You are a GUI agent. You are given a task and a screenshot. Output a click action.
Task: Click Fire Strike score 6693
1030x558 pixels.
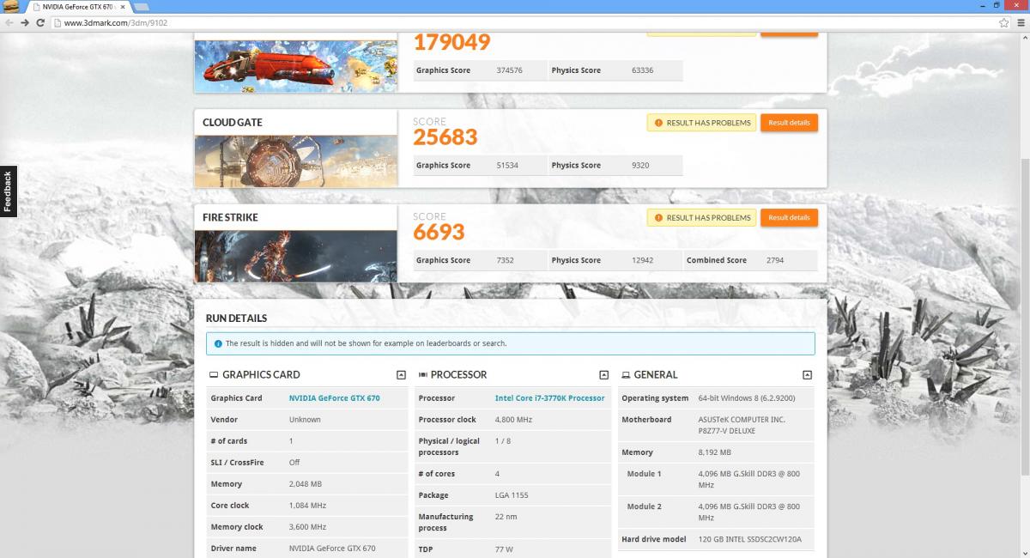[x=439, y=232]
